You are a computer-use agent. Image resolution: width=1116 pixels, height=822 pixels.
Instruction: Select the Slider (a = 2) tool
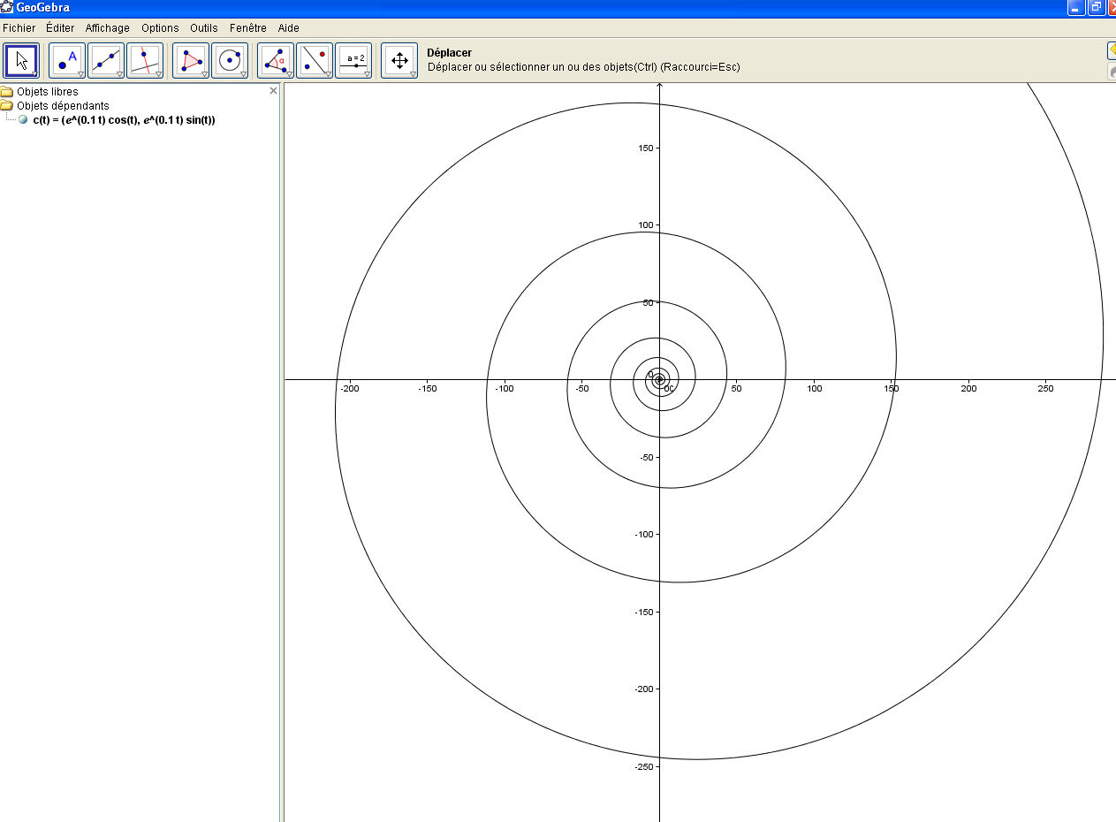point(353,61)
